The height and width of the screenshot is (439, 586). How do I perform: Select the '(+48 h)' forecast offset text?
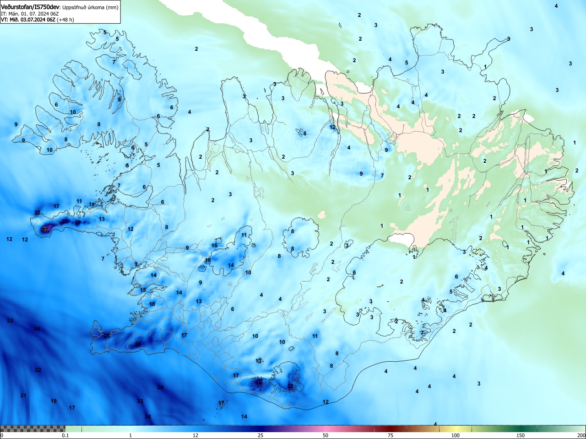coord(65,20)
